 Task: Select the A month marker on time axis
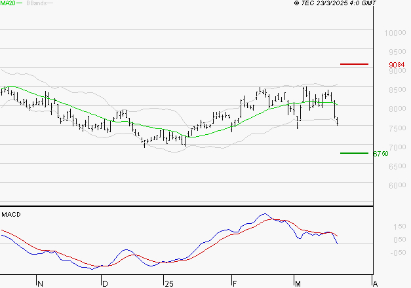pyautogui.click(x=374, y=283)
